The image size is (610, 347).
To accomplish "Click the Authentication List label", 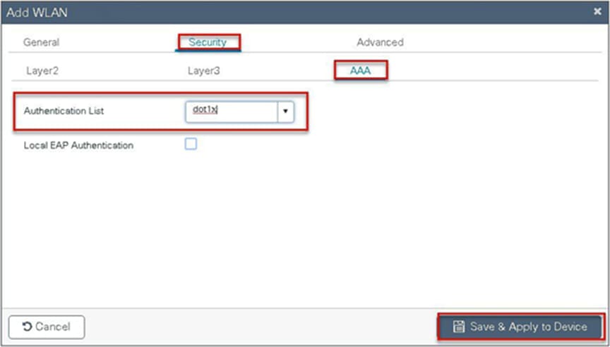I will click(64, 111).
